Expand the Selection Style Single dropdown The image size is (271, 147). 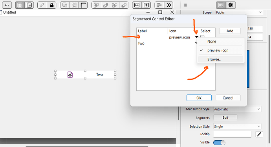(237, 127)
